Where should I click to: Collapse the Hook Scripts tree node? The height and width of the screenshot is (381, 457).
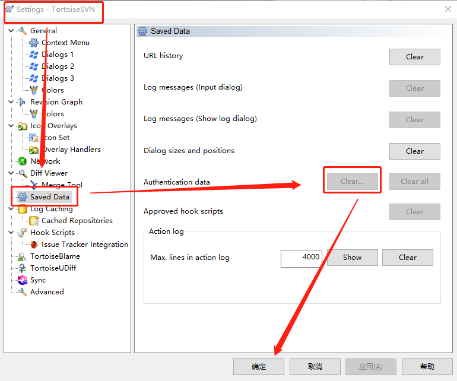click(x=11, y=233)
